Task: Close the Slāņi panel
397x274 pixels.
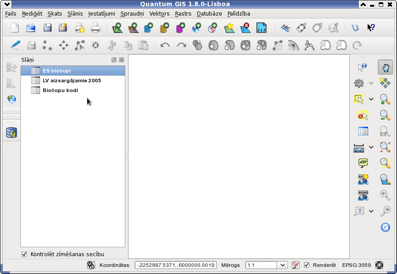Action: point(121,60)
